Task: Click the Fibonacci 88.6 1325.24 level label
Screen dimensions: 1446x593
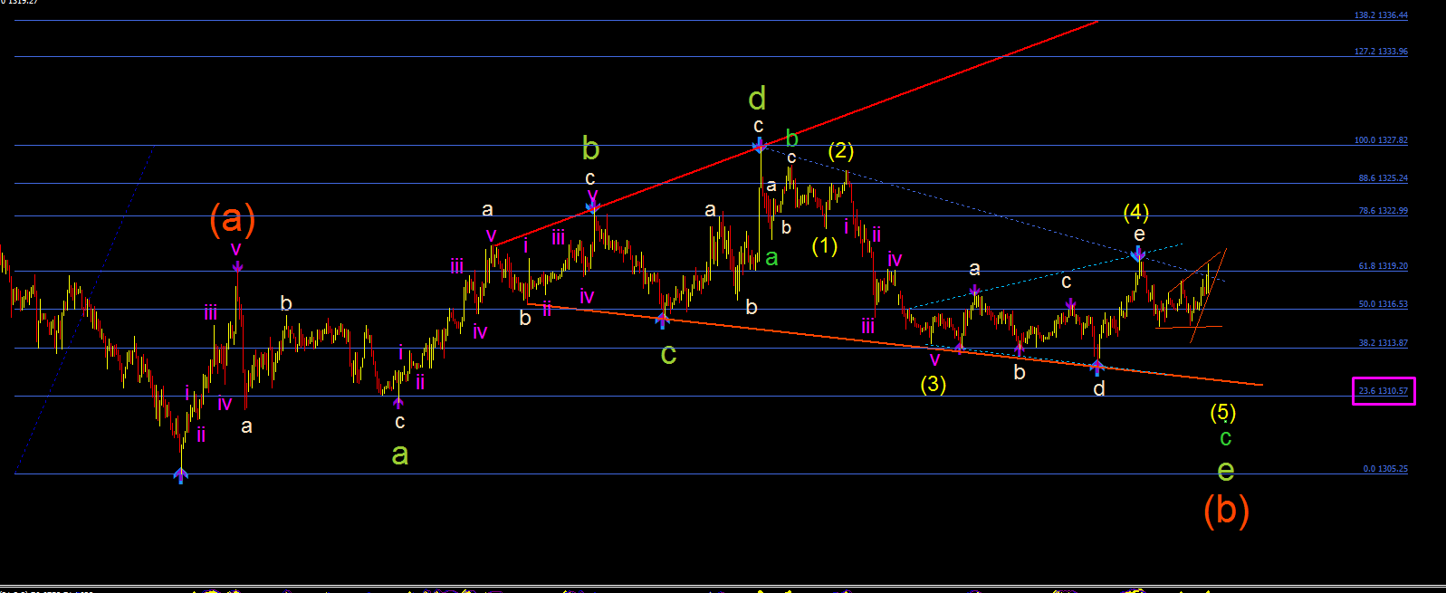Action: [x=1383, y=178]
